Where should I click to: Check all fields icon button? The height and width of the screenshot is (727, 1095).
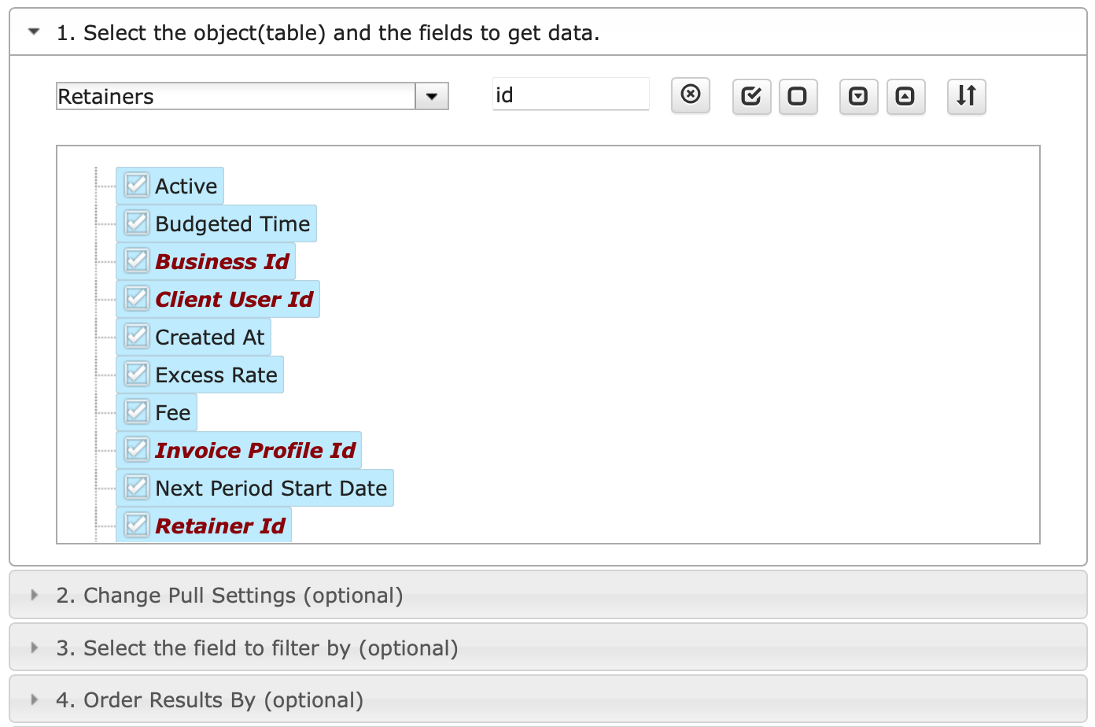[x=751, y=97]
